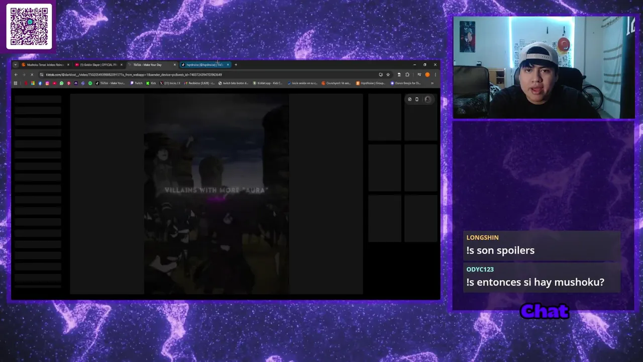Screen dimensions: 643x362
Task: Open the Inicie sesión en su c... bookmark
Action: point(303,83)
